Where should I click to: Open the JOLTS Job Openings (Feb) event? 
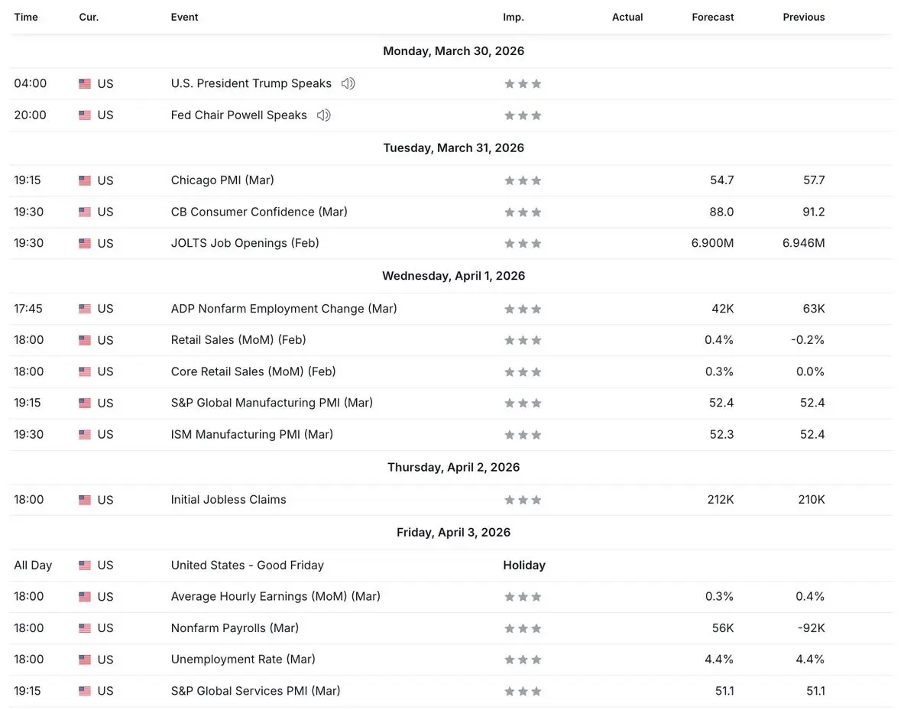[245, 243]
